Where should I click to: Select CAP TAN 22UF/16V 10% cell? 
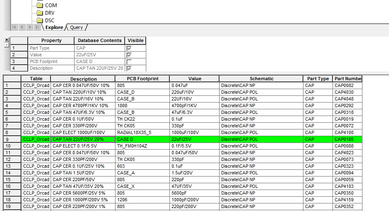tap(83, 99)
